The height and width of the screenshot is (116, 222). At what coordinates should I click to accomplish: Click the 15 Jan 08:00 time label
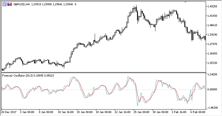tap(85, 112)
